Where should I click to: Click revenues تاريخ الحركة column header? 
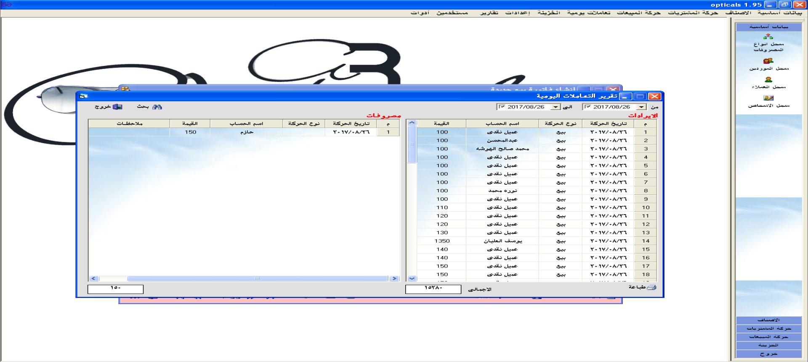pos(608,123)
